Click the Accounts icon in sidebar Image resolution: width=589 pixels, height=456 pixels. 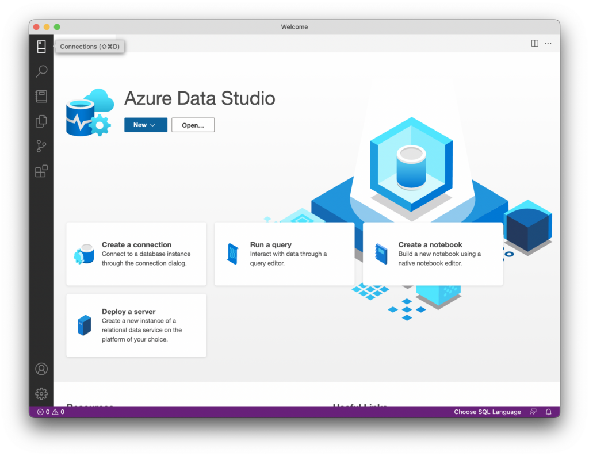point(41,369)
